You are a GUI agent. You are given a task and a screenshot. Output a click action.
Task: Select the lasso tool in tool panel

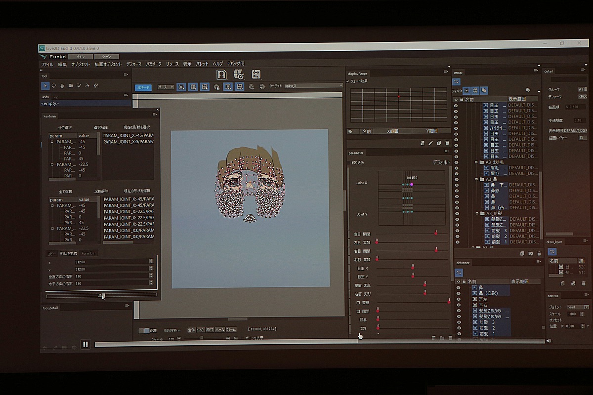[54, 85]
